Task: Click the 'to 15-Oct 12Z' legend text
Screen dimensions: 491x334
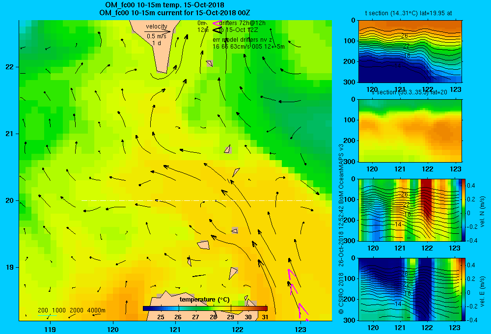Action: (239, 30)
